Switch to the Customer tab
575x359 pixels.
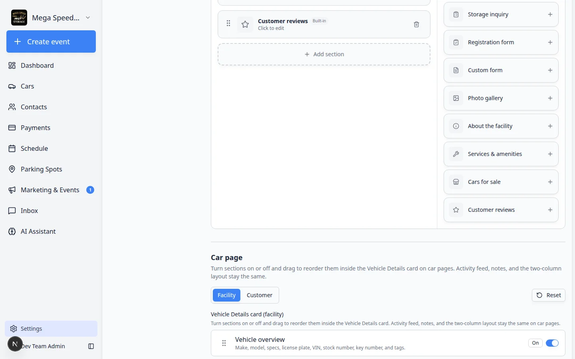coord(260,295)
